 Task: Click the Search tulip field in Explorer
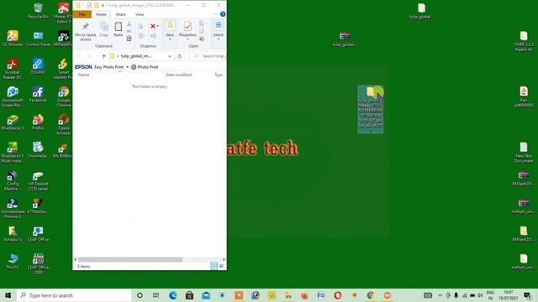(x=208, y=56)
